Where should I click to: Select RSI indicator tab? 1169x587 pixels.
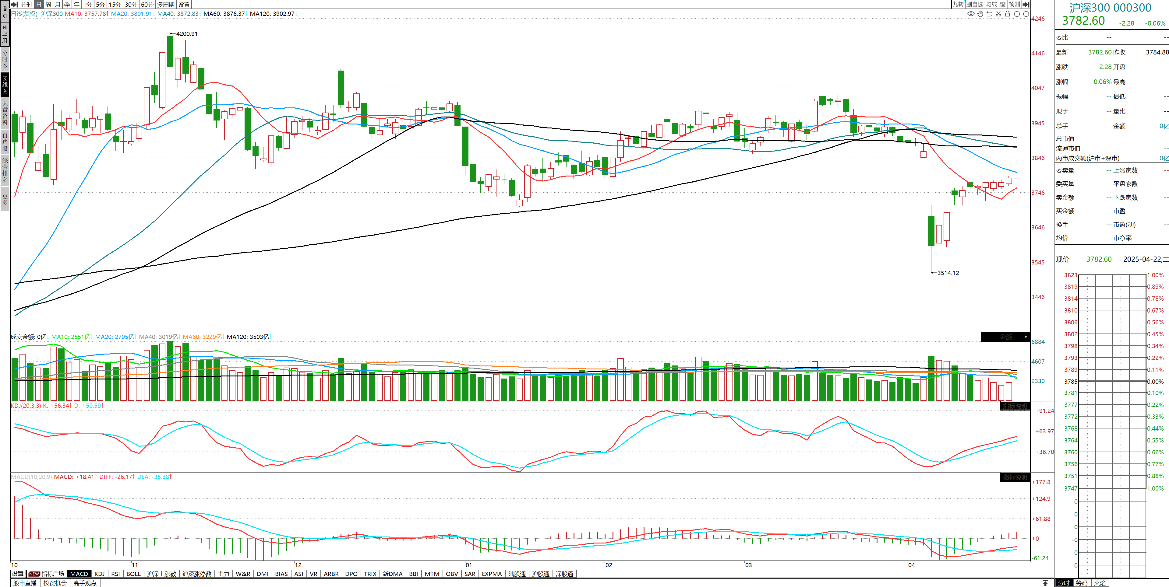116,574
